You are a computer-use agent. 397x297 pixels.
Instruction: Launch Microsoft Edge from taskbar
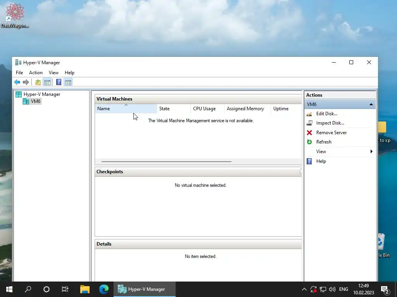pyautogui.click(x=104, y=289)
